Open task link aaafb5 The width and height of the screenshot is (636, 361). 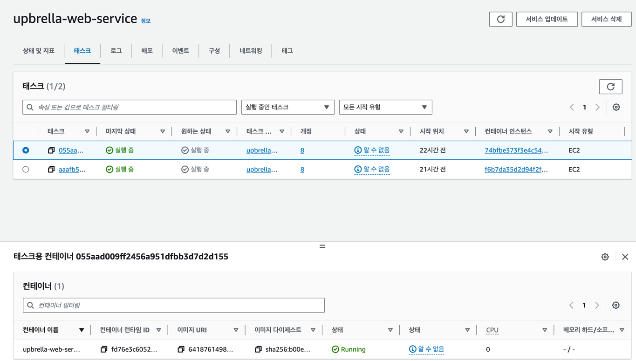[x=72, y=170]
